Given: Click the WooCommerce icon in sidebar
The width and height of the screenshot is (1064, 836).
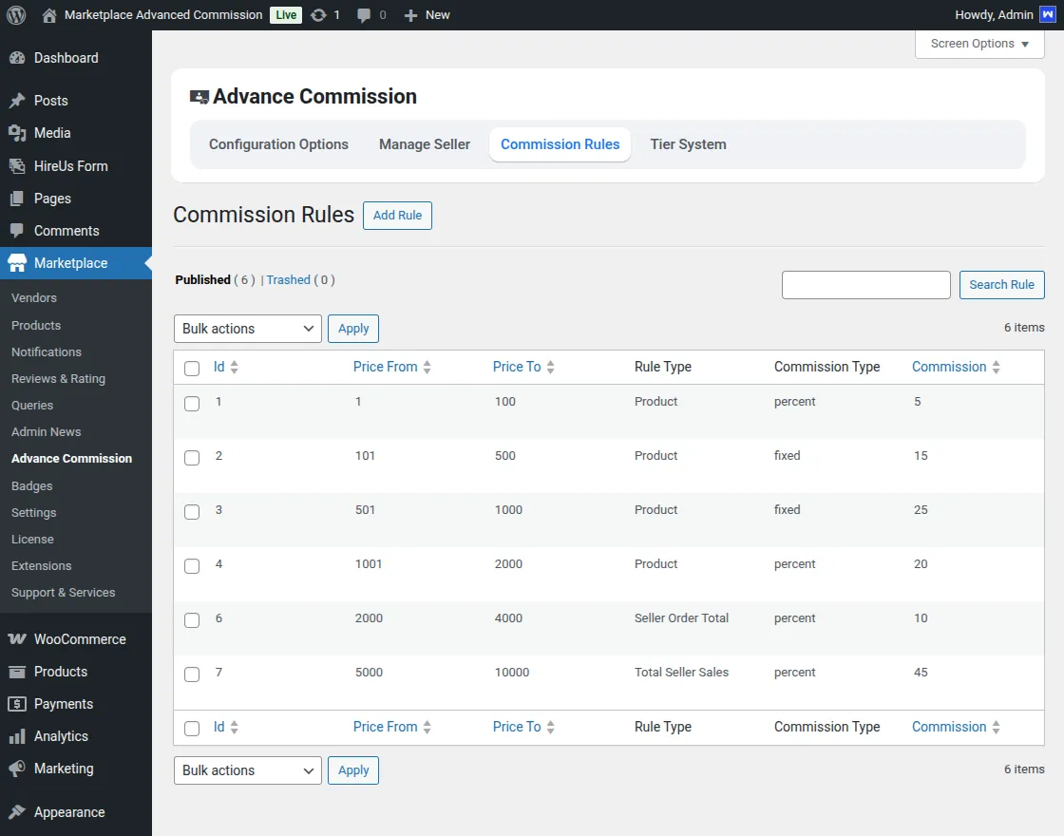Looking at the screenshot, I should click(x=16, y=639).
